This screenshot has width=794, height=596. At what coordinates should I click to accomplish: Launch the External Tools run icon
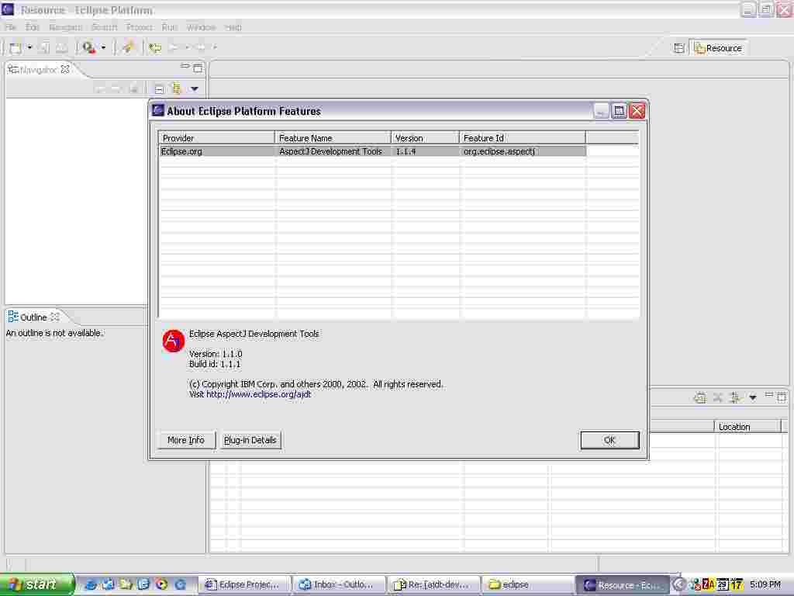coord(88,48)
